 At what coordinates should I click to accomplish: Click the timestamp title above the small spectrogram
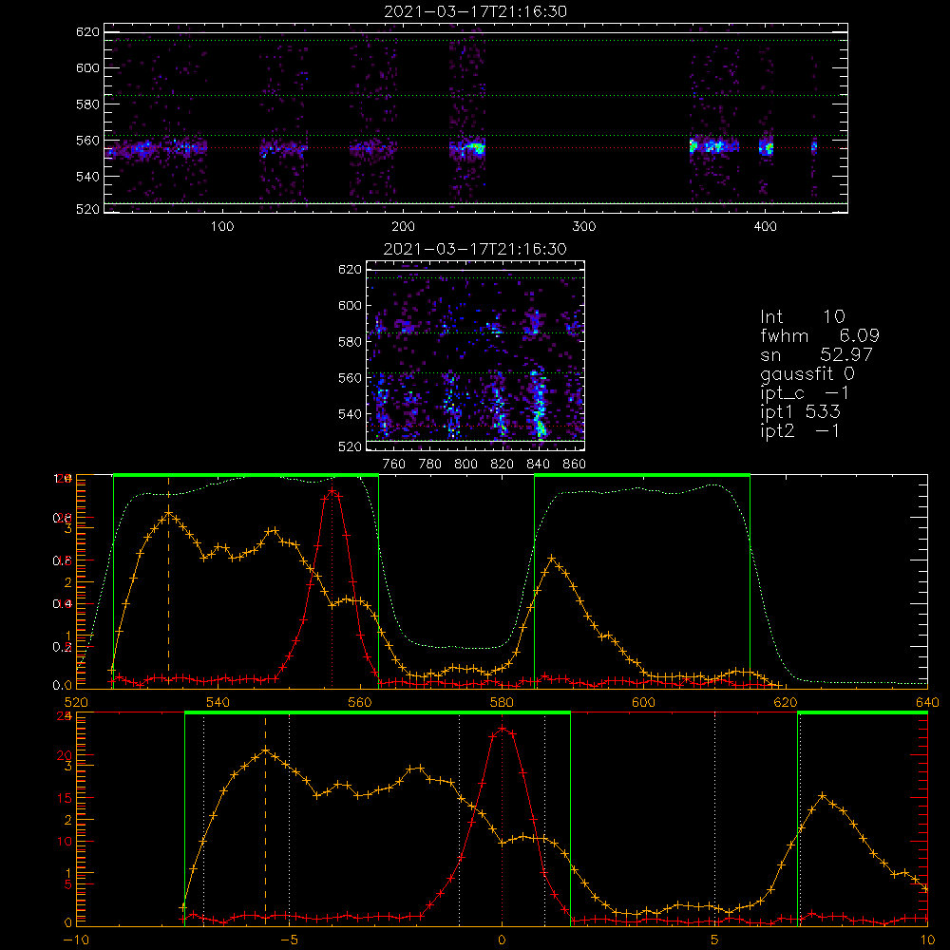475,249
